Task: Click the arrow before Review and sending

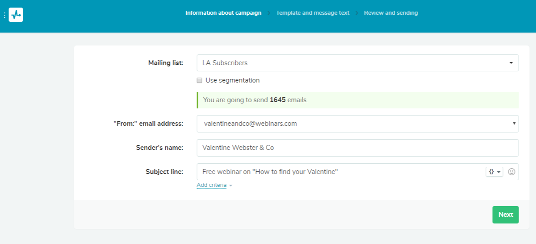Action: (x=357, y=13)
